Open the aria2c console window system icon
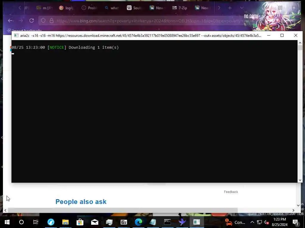The image size is (305, 228). pyautogui.click(x=16, y=36)
